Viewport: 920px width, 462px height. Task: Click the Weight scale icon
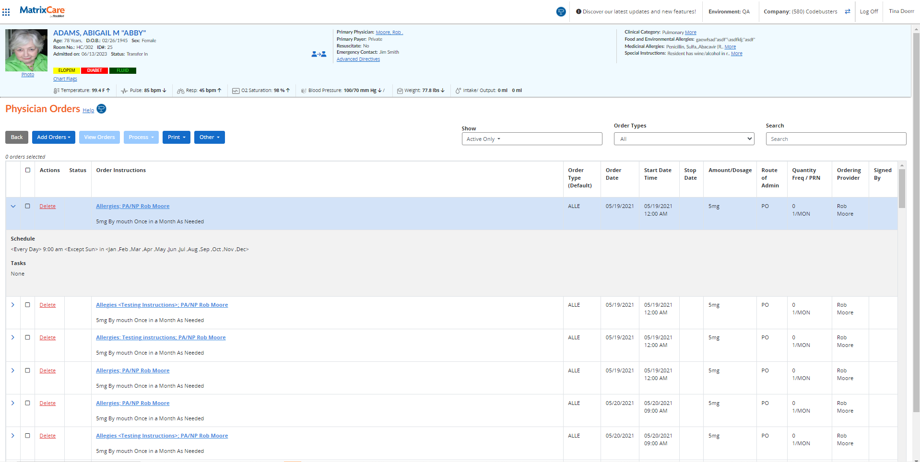tap(400, 91)
